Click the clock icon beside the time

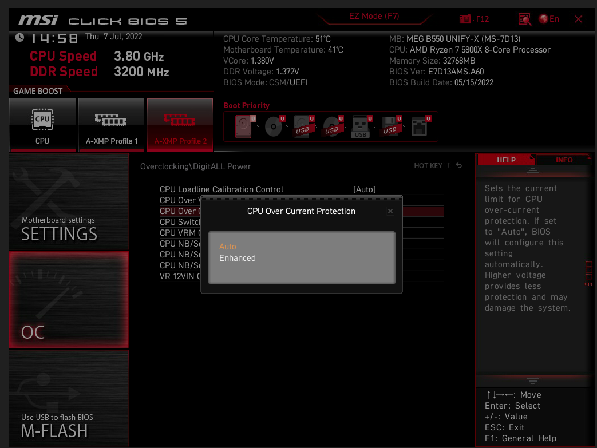point(19,37)
